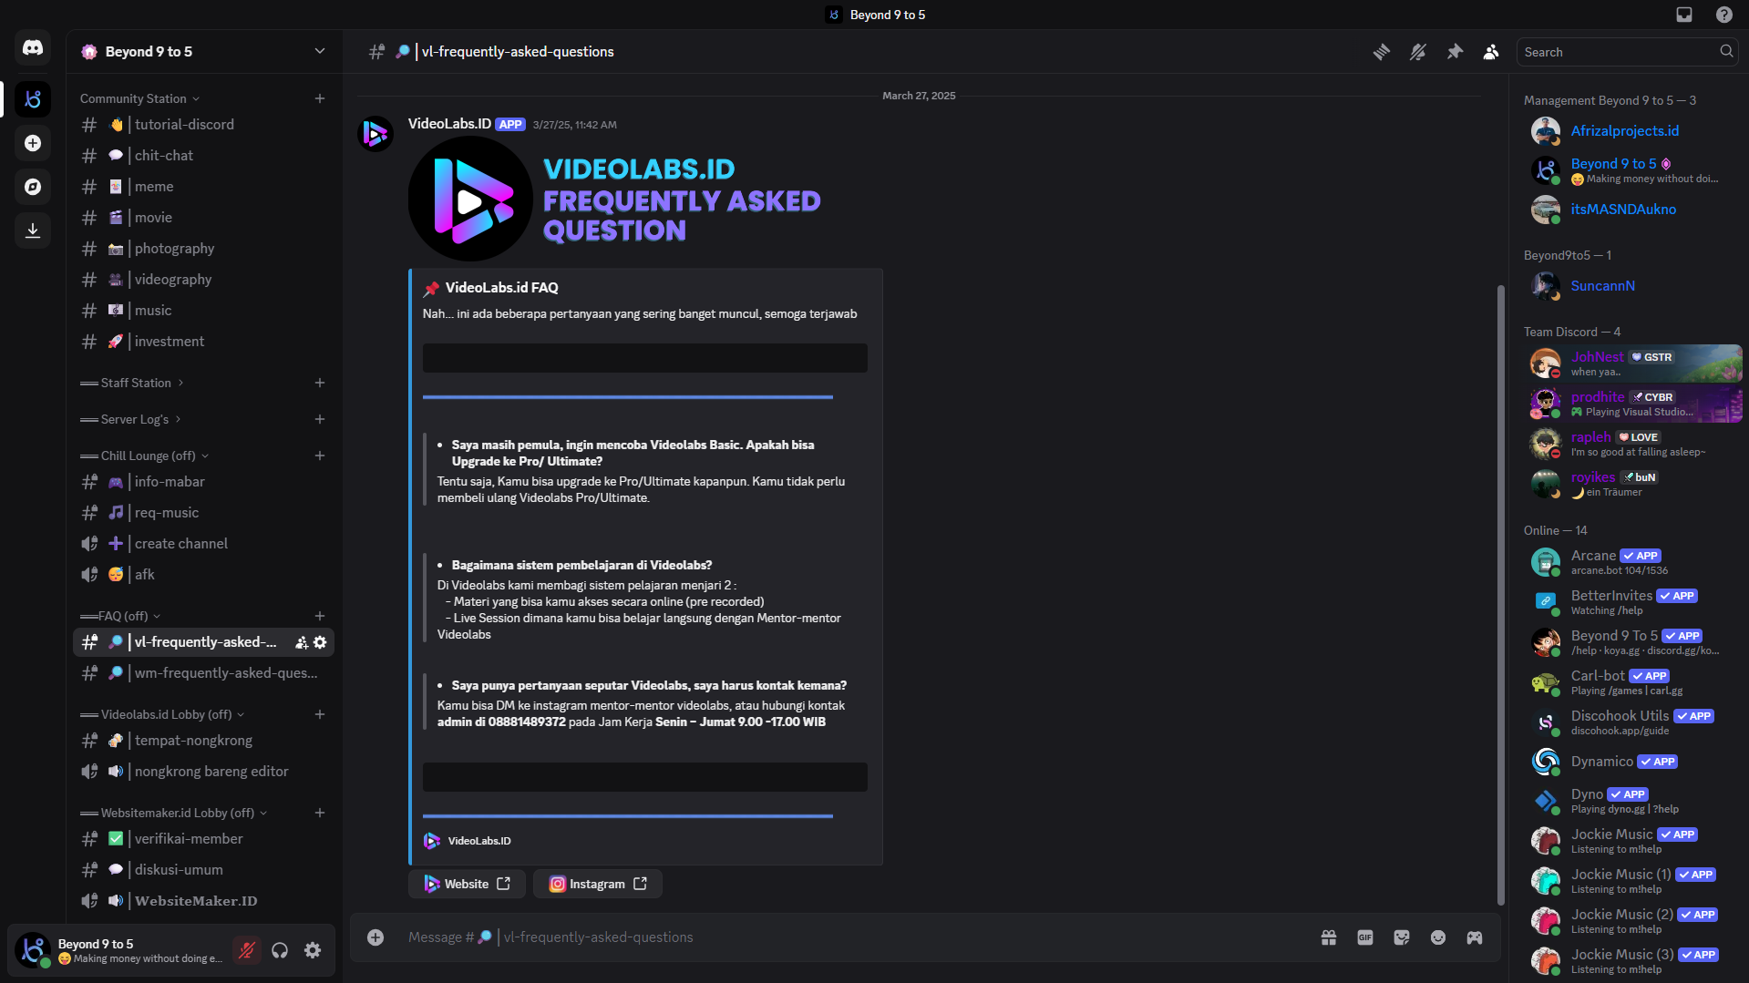
Task: Edit vl-frequently-asked-questions channel settings
Action: click(320, 642)
